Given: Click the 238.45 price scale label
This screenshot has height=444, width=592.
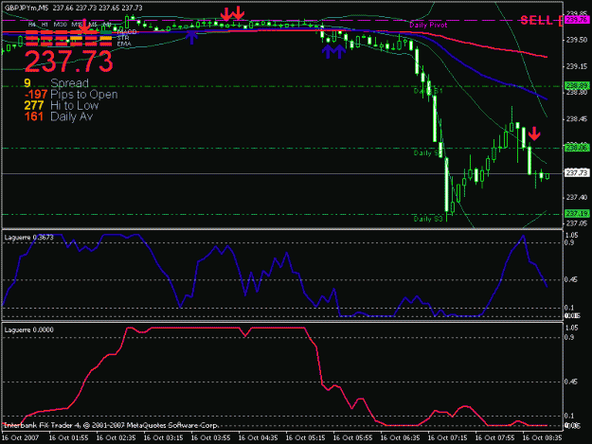Looking at the screenshot, I should tap(576, 119).
